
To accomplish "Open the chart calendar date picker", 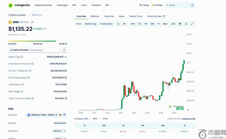I will (x=180, y=24).
